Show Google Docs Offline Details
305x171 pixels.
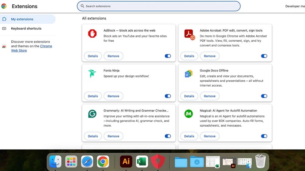(x=189, y=96)
